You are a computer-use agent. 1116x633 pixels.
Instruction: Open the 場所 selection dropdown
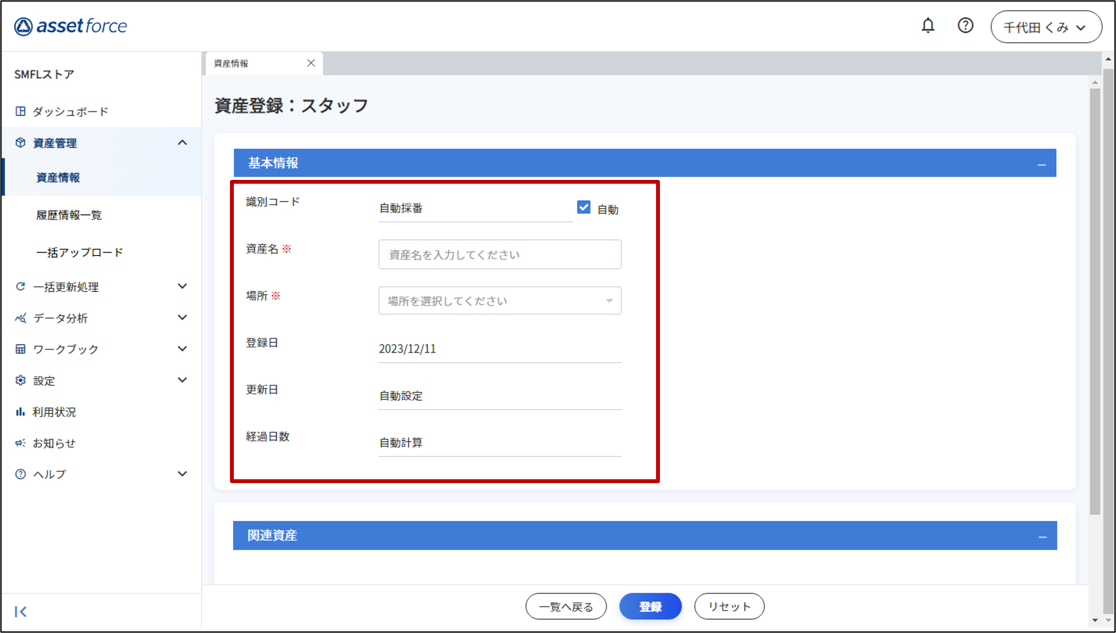click(500, 300)
